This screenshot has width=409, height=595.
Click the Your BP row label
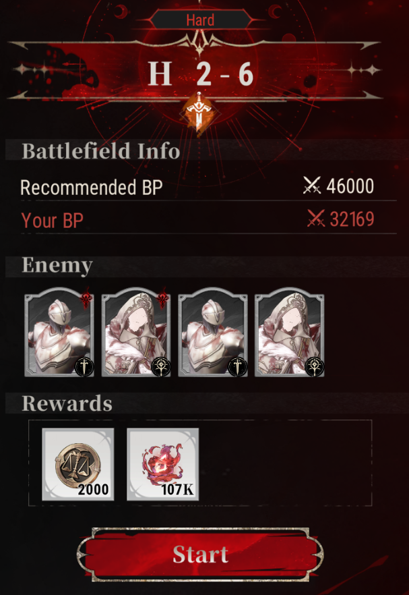52,221
